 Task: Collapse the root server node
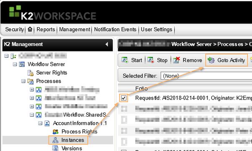point(6,56)
